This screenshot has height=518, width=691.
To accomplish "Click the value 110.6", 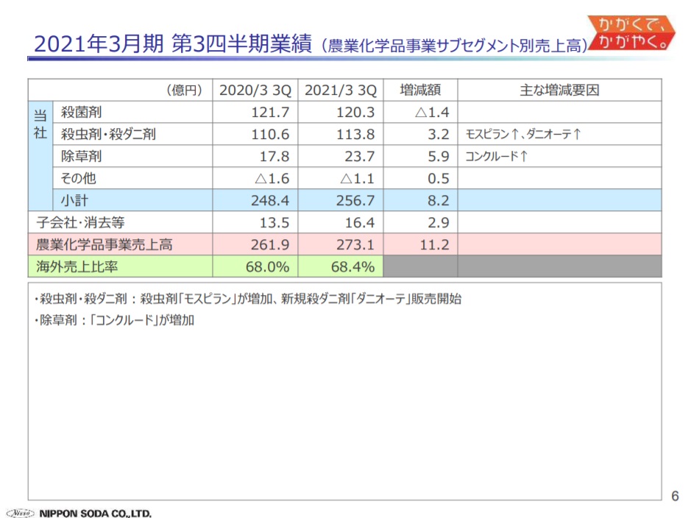I will [270, 134].
